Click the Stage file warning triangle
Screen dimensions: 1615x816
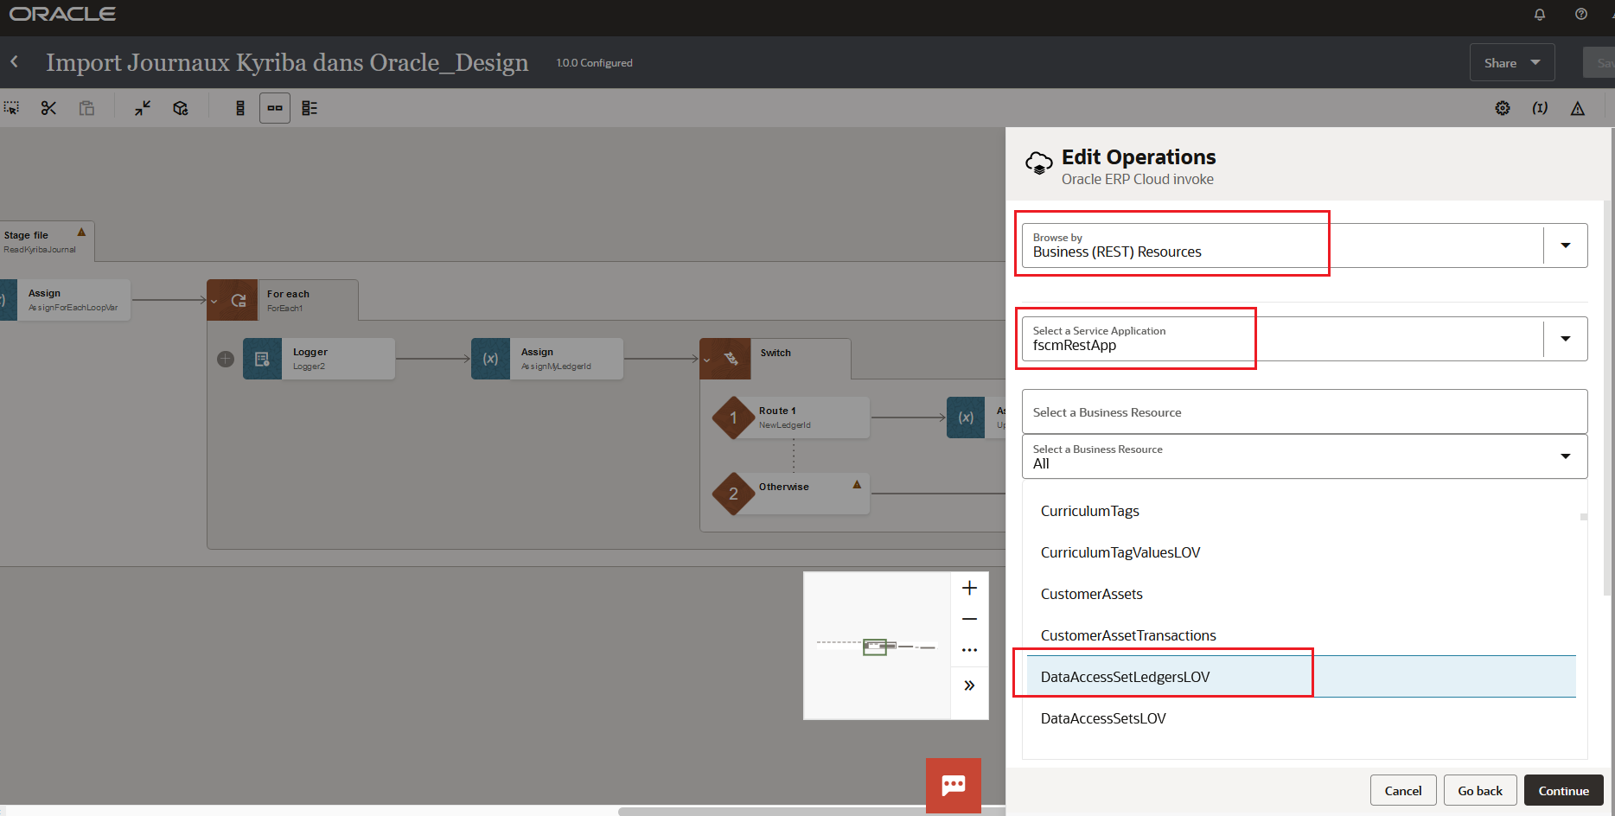[81, 232]
